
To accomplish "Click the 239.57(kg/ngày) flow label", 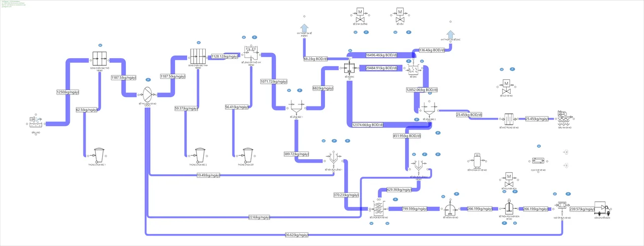I will 582,209.
